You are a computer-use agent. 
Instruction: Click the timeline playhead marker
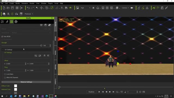tap(59, 87)
